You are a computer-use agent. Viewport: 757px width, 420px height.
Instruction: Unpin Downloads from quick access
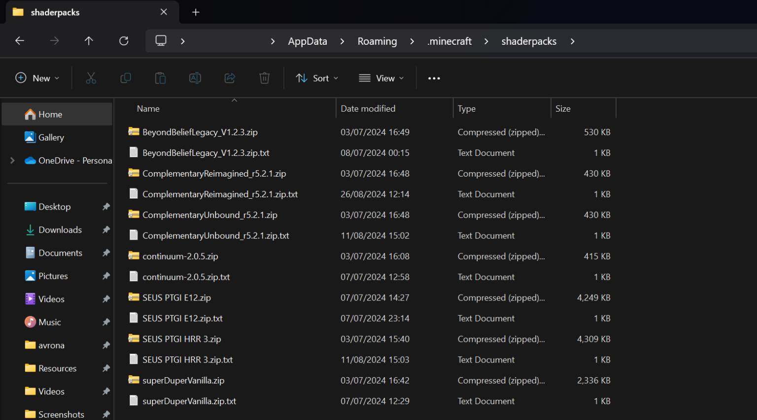[106, 230]
